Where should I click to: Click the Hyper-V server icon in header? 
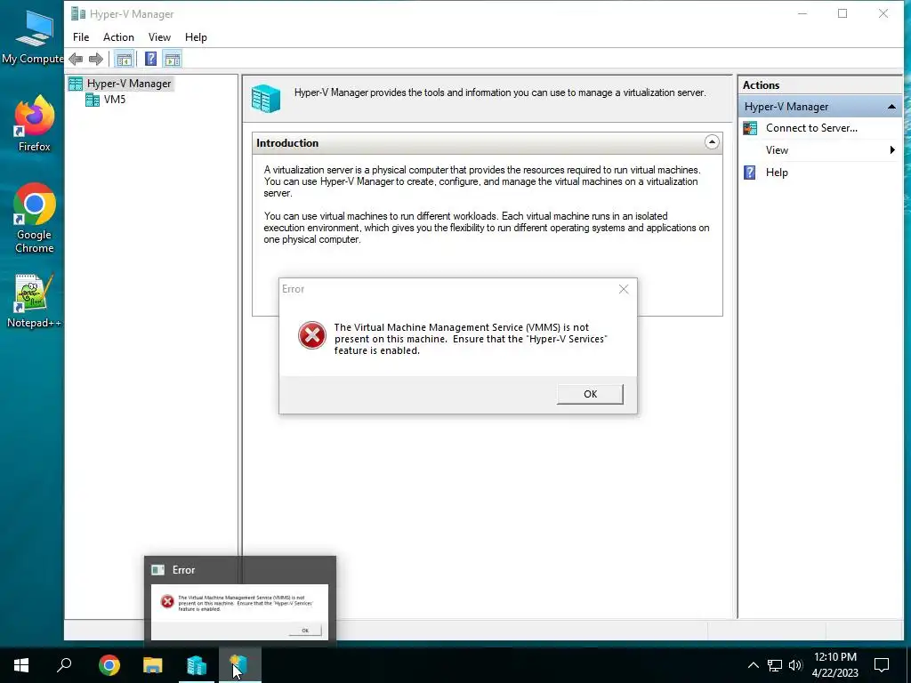(x=266, y=98)
